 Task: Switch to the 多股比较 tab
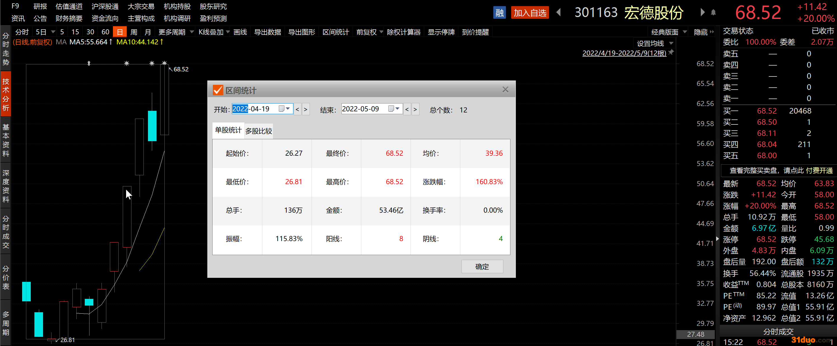(258, 131)
